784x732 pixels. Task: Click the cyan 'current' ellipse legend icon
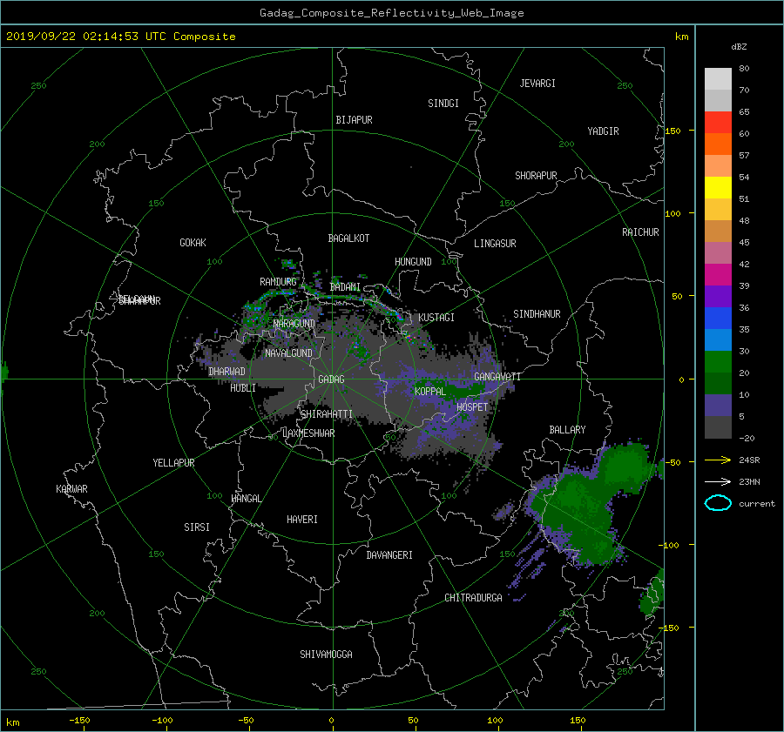718,503
